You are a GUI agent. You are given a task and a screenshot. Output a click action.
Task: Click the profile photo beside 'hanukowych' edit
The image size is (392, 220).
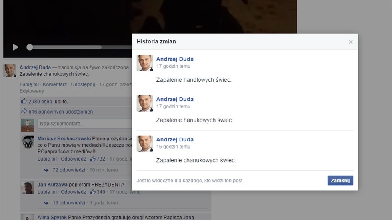click(145, 103)
